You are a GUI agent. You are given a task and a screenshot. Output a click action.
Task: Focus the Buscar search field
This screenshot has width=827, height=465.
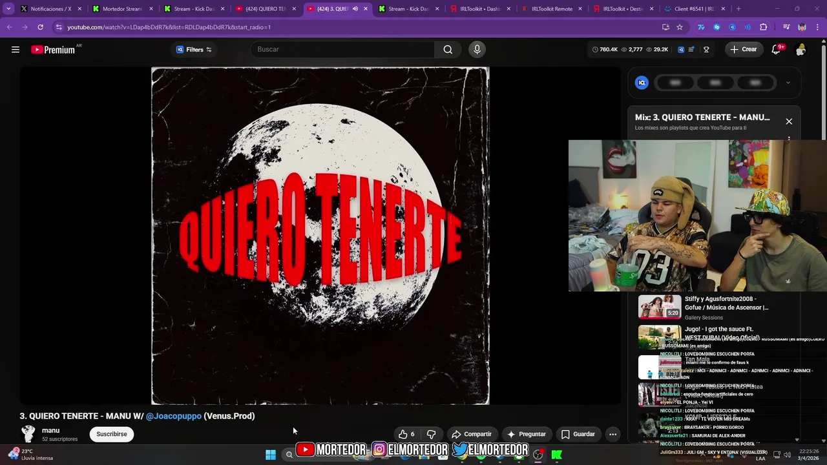pos(342,50)
